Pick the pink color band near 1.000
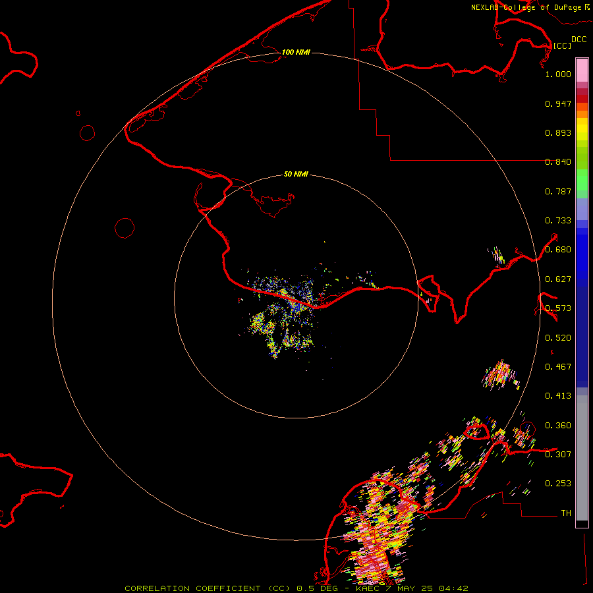593x593 pixels. [582, 71]
